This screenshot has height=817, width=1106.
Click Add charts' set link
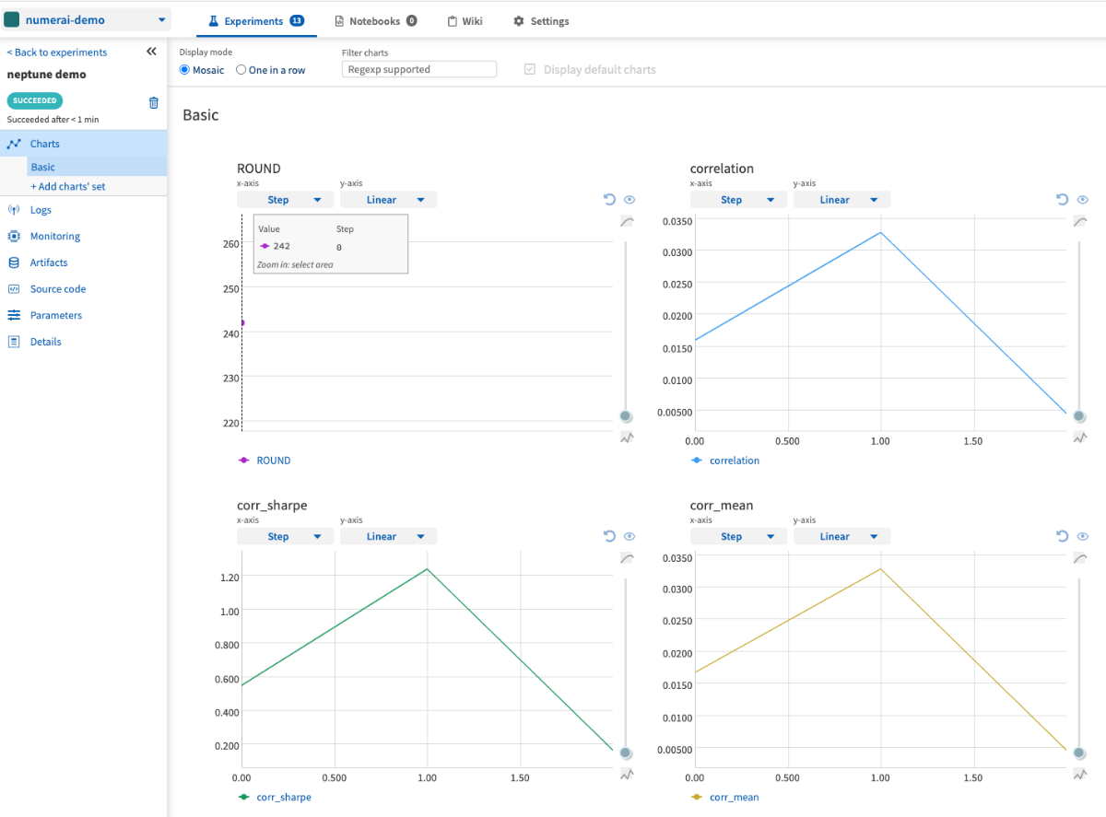(68, 186)
